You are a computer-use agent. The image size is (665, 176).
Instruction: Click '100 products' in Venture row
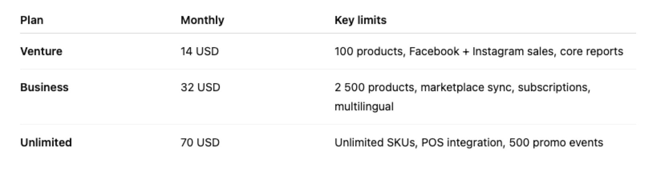[x=368, y=51]
